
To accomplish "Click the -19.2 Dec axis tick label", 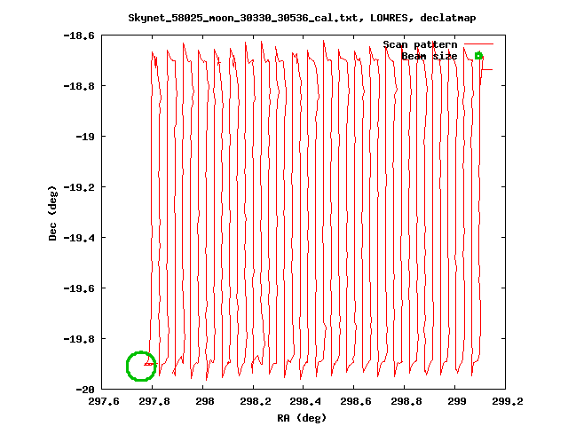I will coord(79,187).
